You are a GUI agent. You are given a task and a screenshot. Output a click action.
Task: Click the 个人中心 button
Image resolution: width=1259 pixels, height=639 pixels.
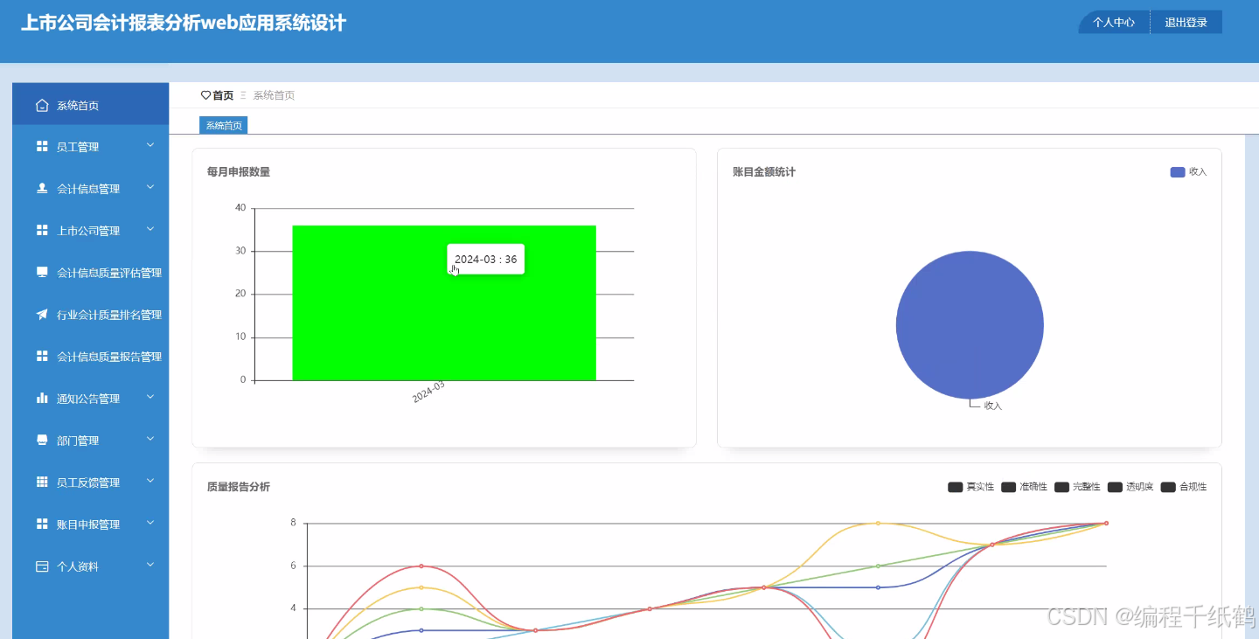(1114, 23)
